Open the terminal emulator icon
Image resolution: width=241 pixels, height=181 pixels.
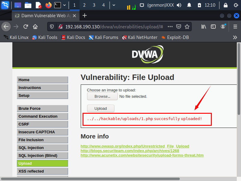click(x=58, y=5)
